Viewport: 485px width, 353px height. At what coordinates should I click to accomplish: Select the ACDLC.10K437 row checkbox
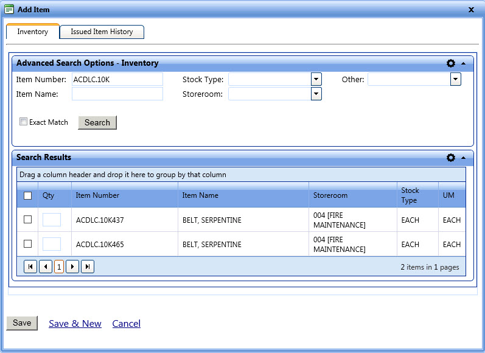click(27, 220)
